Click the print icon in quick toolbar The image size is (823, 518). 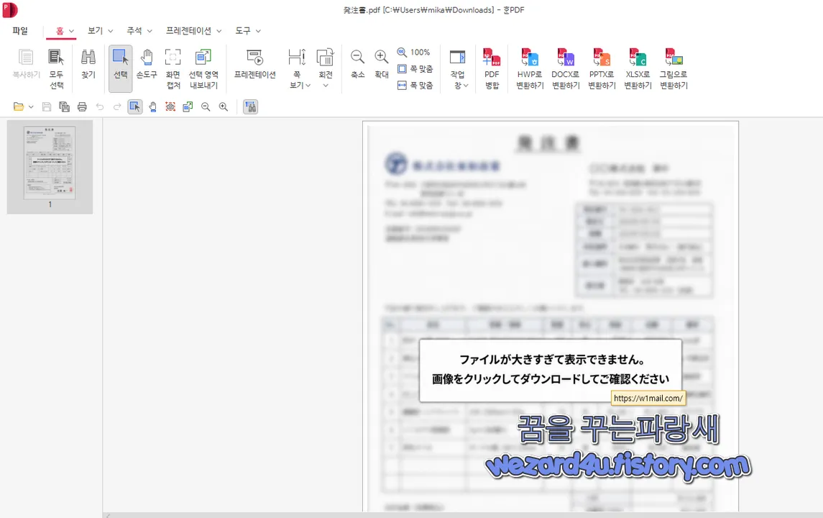click(x=82, y=106)
